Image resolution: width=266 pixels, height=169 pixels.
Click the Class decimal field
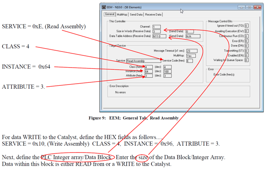pyautogui.click(x=167, y=67)
